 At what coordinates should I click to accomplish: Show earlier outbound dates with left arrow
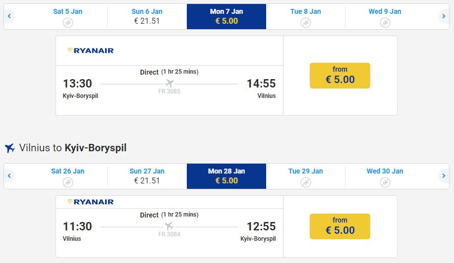(9, 16)
